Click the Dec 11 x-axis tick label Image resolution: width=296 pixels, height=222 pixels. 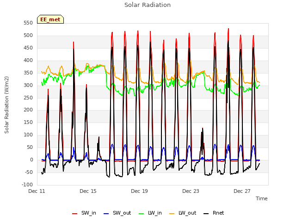[37, 191]
